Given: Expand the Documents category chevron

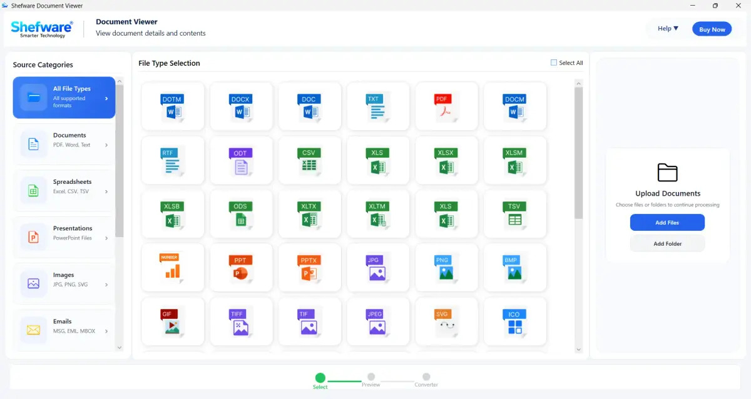Looking at the screenshot, I should click(x=106, y=145).
